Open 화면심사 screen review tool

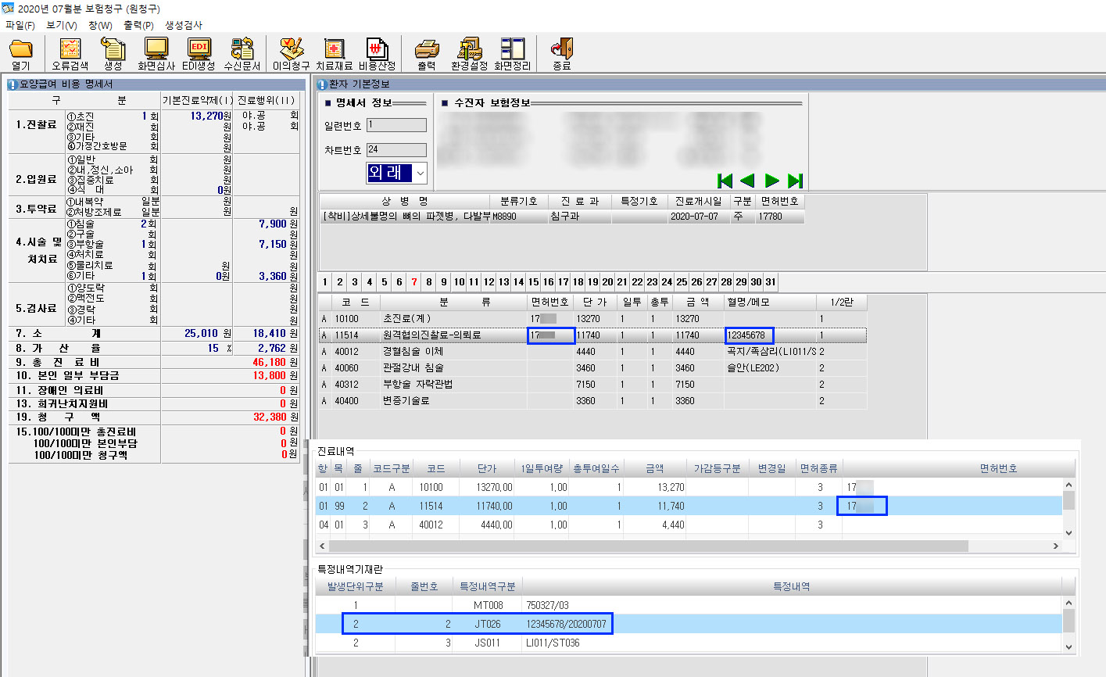pyautogui.click(x=156, y=51)
